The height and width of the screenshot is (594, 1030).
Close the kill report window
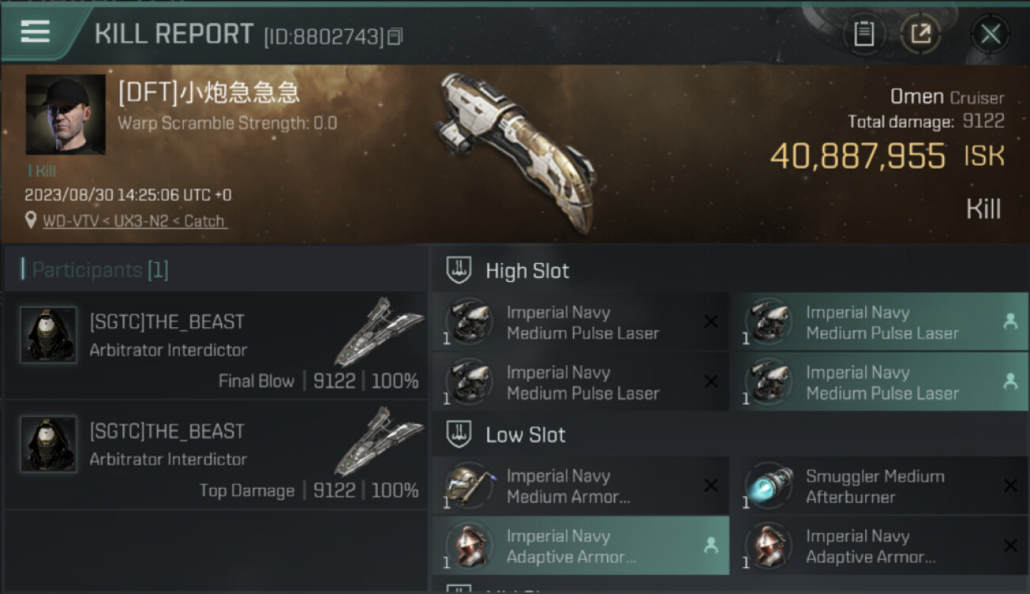[x=990, y=33]
